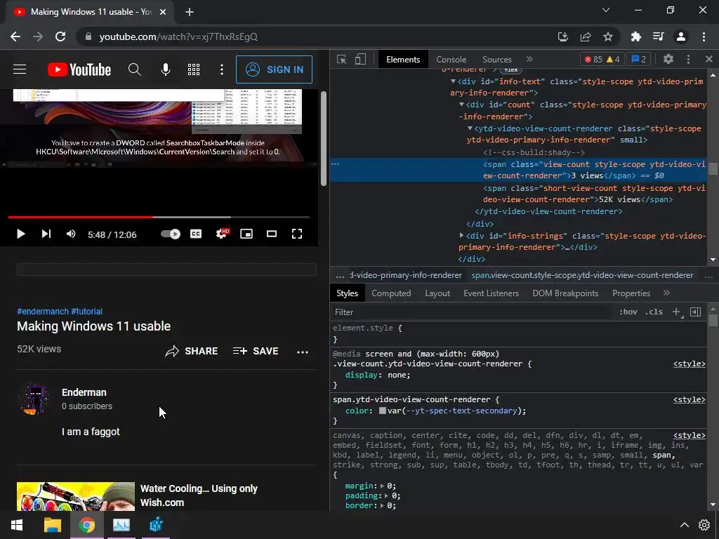This screenshot has width=719, height=539.
Task: Expand the padding shorthand property
Action: point(386,495)
